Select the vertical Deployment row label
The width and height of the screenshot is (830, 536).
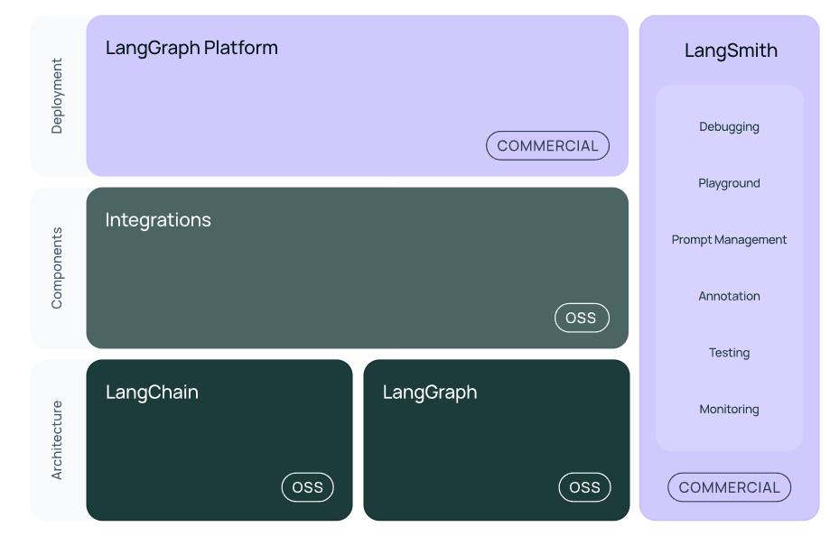(58, 97)
